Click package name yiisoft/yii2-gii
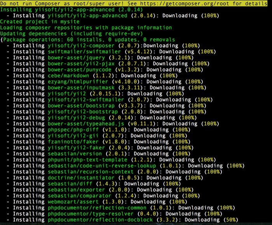272x225 pixels. coord(73,136)
